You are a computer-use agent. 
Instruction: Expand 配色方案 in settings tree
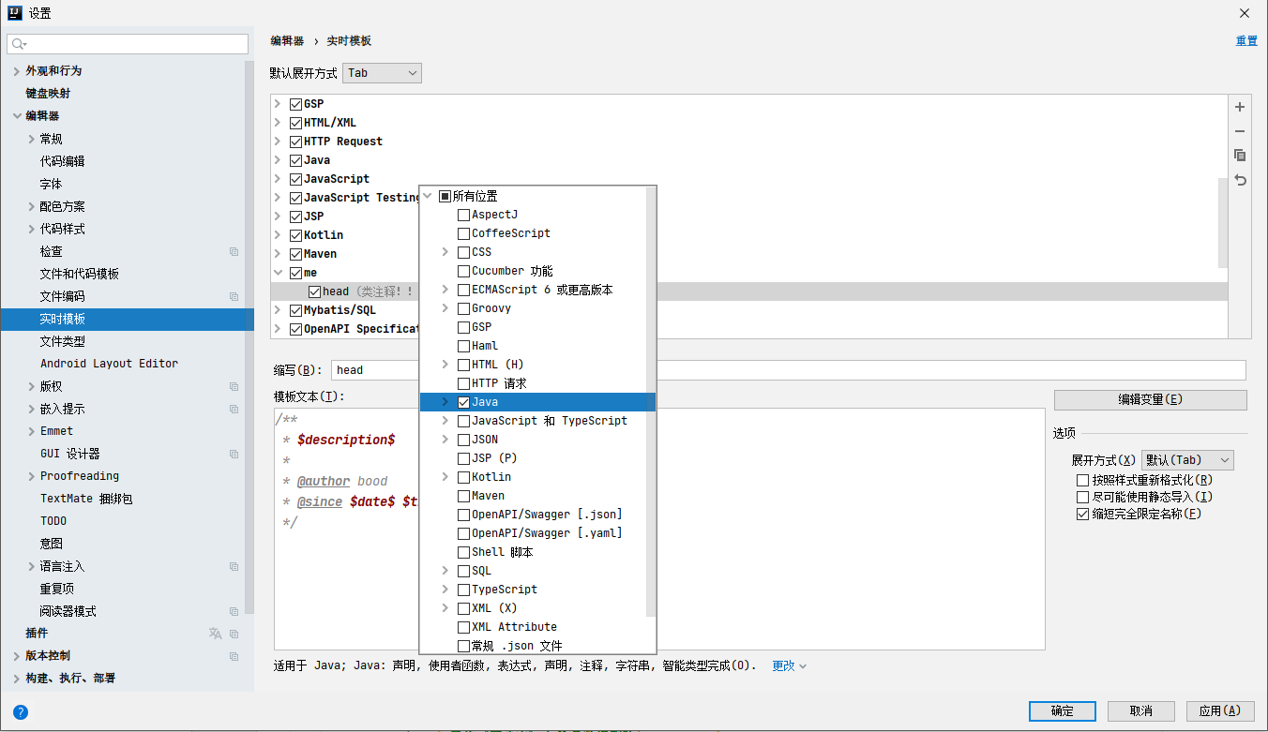(x=32, y=206)
